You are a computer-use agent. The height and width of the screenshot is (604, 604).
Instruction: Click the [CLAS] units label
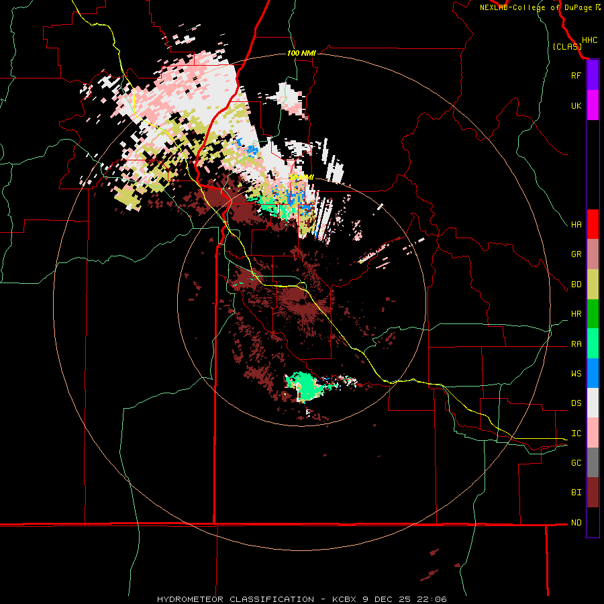point(567,46)
